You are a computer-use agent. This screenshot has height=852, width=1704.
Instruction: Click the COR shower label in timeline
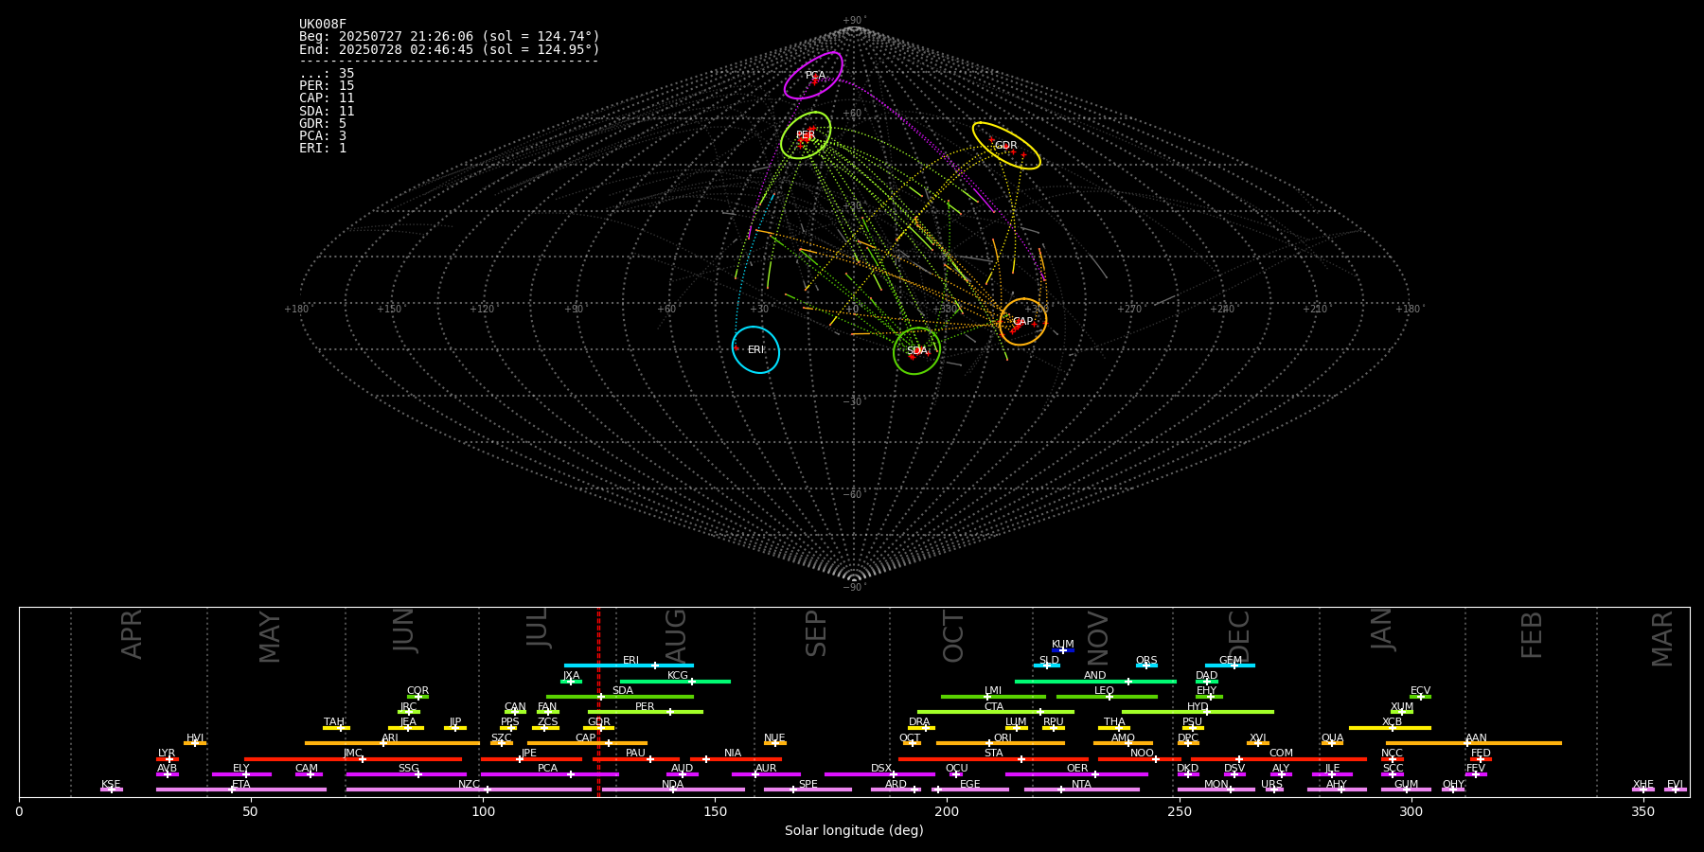[417, 691]
